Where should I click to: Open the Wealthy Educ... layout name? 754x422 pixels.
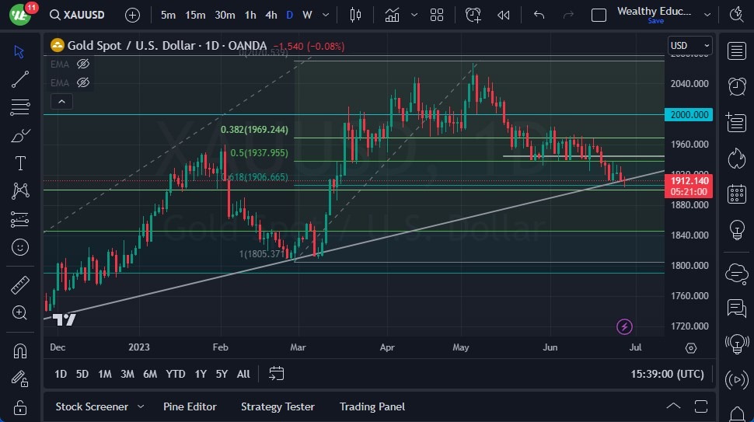tap(654, 11)
